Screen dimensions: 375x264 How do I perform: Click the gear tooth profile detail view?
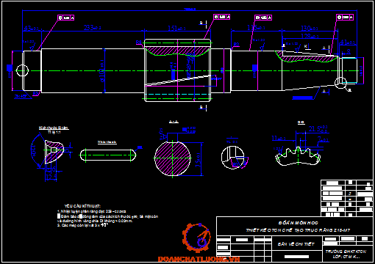[x=298, y=156]
